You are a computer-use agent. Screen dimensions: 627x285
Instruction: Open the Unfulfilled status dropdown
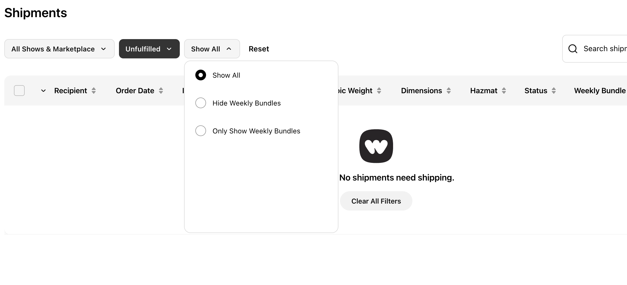(x=149, y=49)
